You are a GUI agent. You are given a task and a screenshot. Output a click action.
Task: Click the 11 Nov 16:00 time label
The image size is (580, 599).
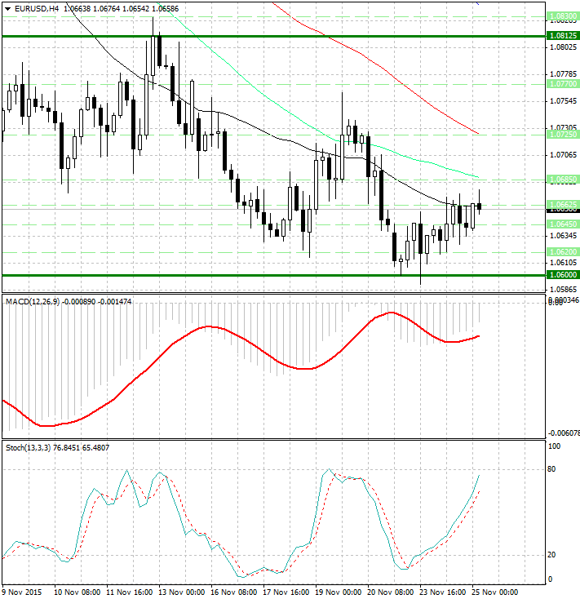coord(130,592)
